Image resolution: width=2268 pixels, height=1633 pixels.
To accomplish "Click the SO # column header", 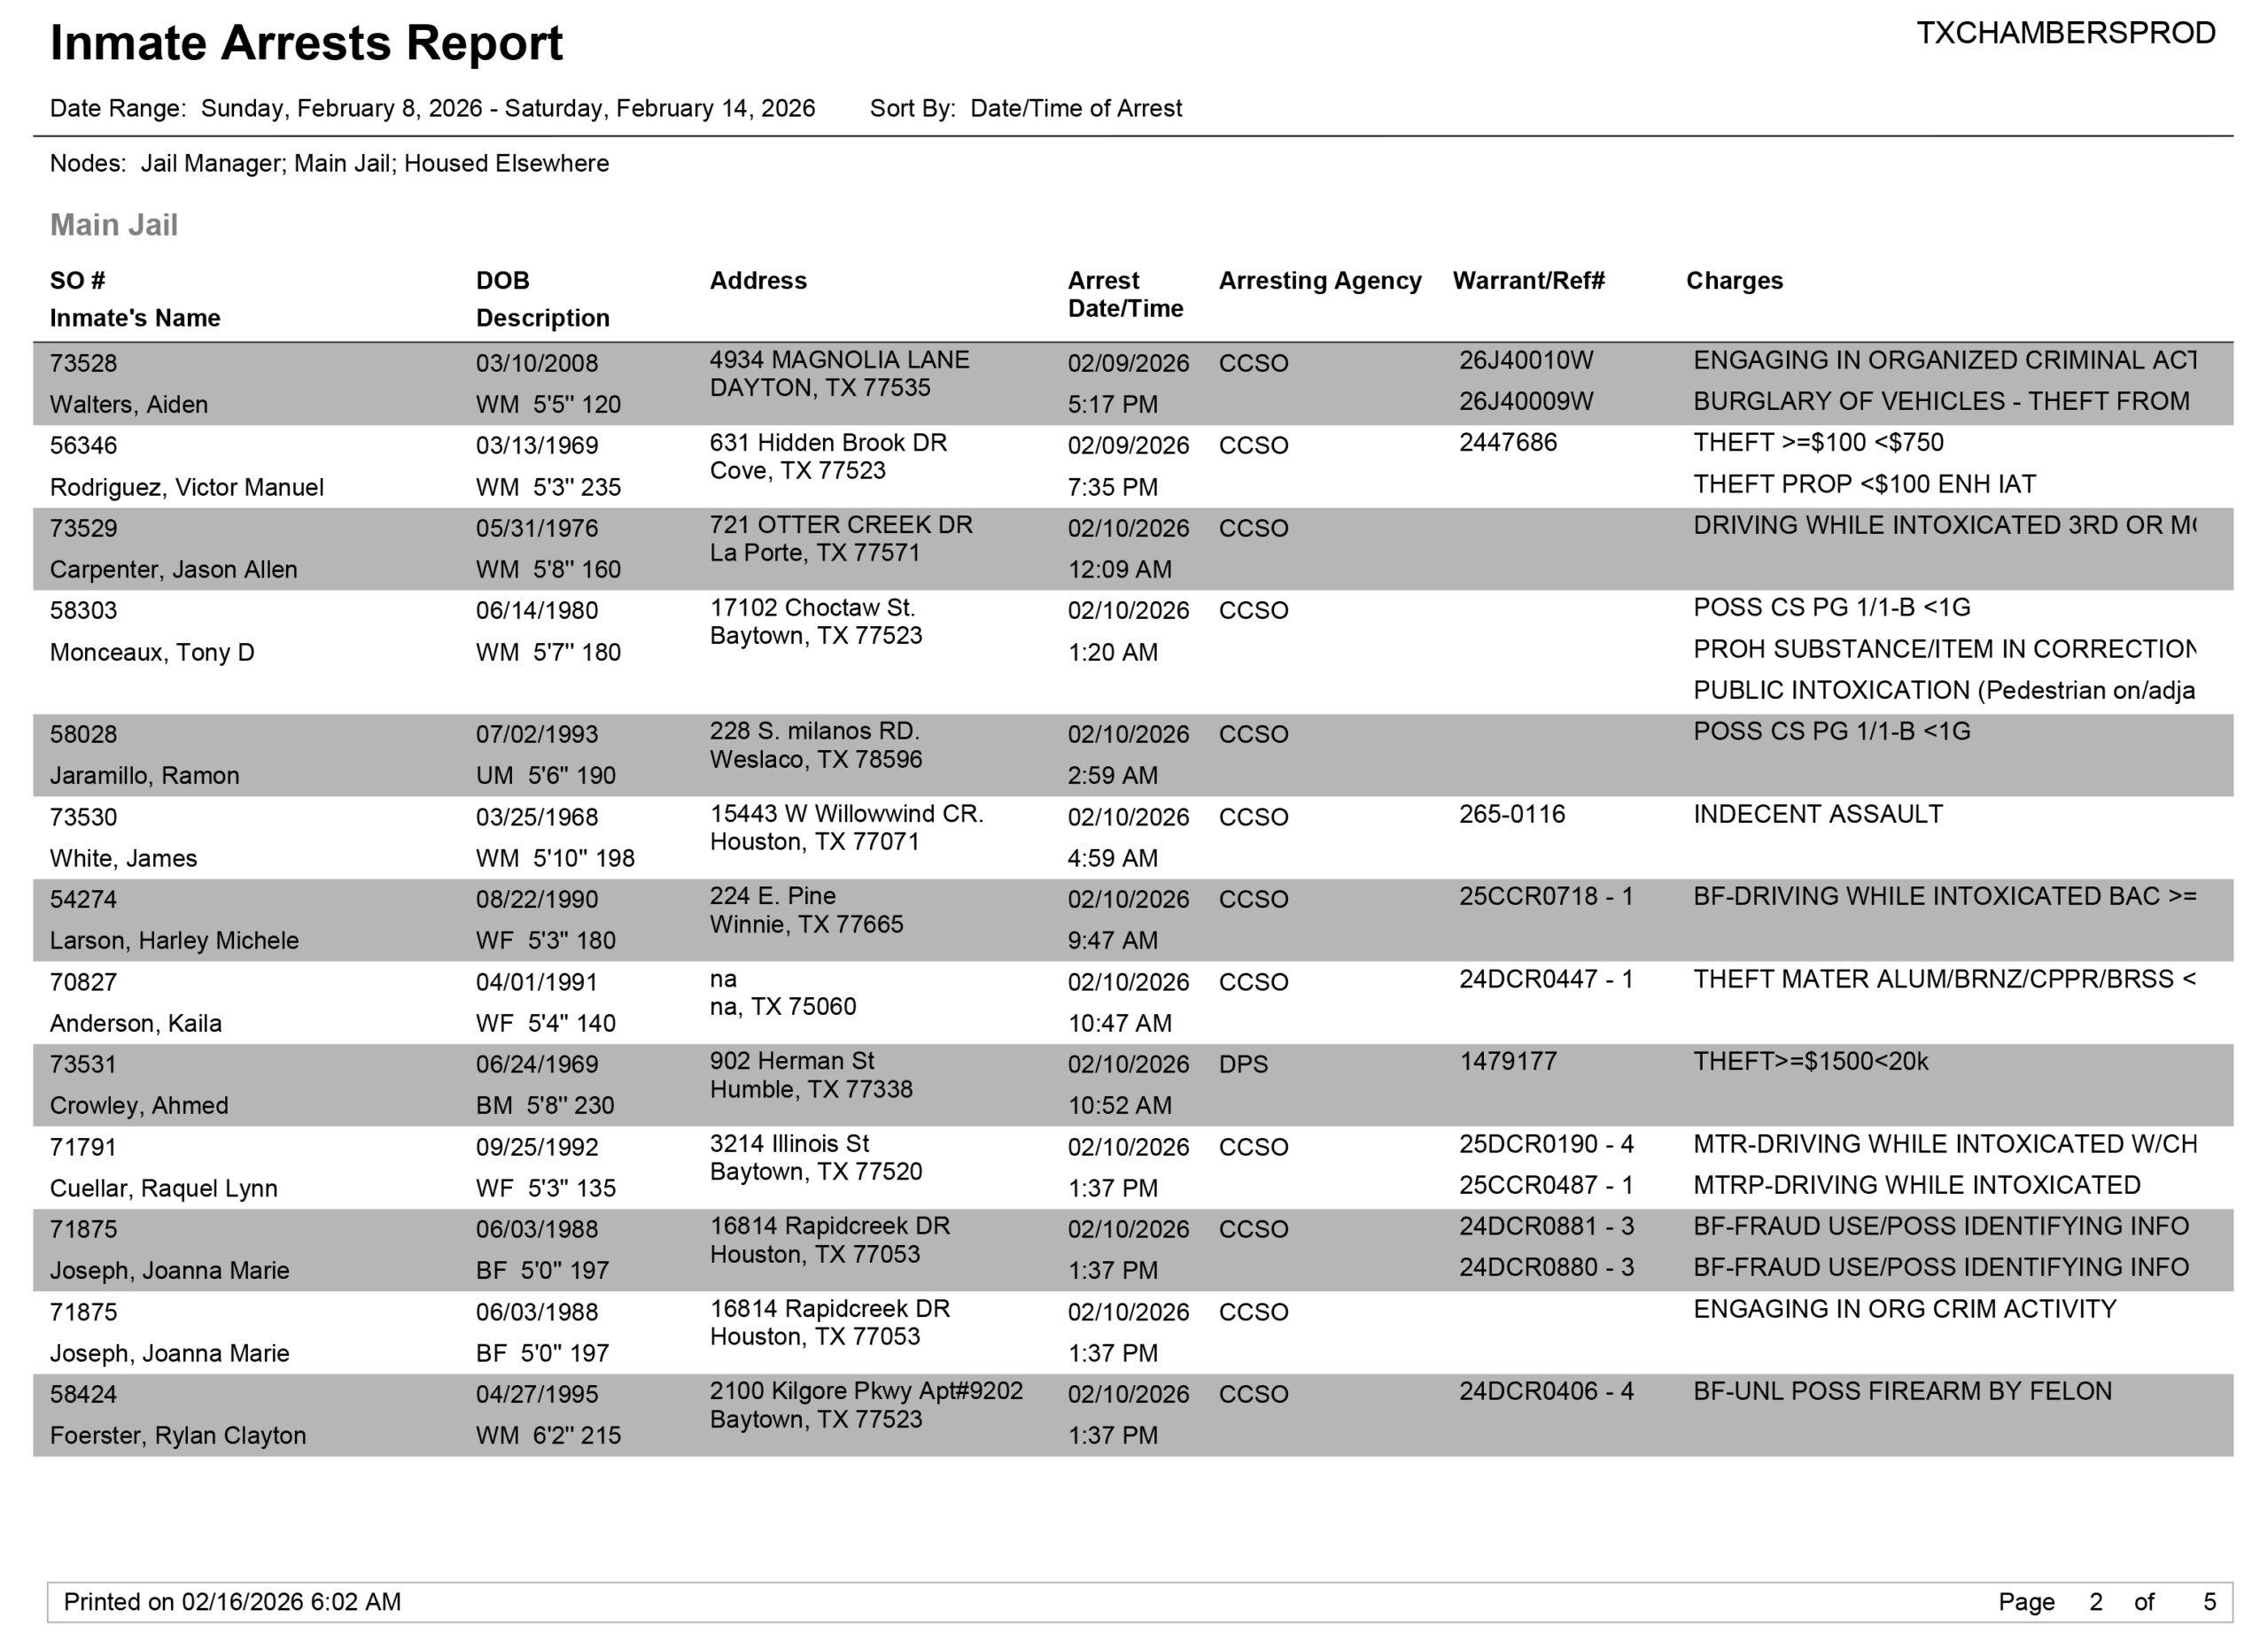I will click(77, 281).
